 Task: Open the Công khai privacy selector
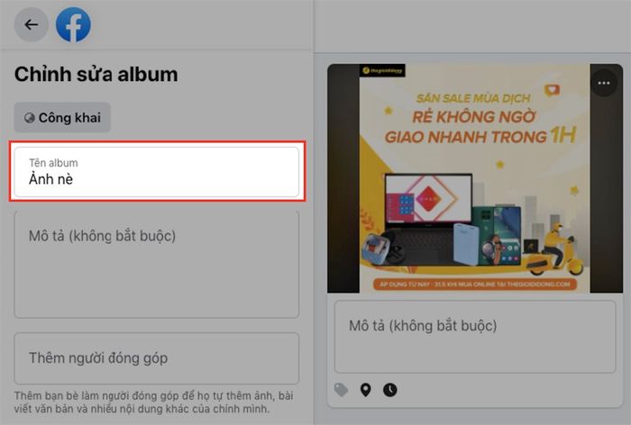tap(62, 117)
